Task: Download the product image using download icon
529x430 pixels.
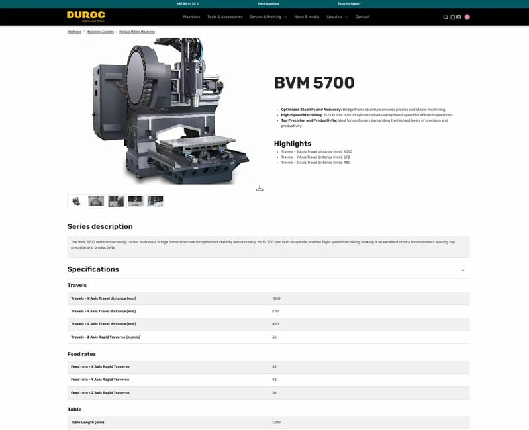Action: point(260,188)
